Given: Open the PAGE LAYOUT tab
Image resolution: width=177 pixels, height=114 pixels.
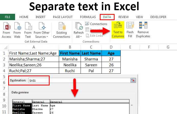Looking at the screenshot, I should (63, 17).
